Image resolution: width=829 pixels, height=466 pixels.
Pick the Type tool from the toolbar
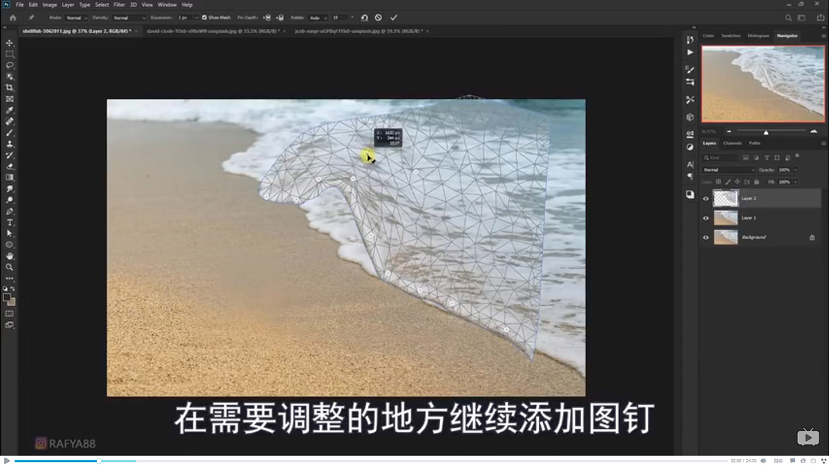pos(10,222)
